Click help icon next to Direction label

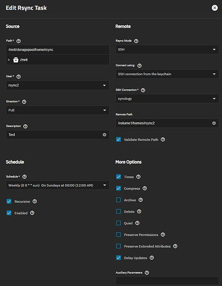coord(24,102)
